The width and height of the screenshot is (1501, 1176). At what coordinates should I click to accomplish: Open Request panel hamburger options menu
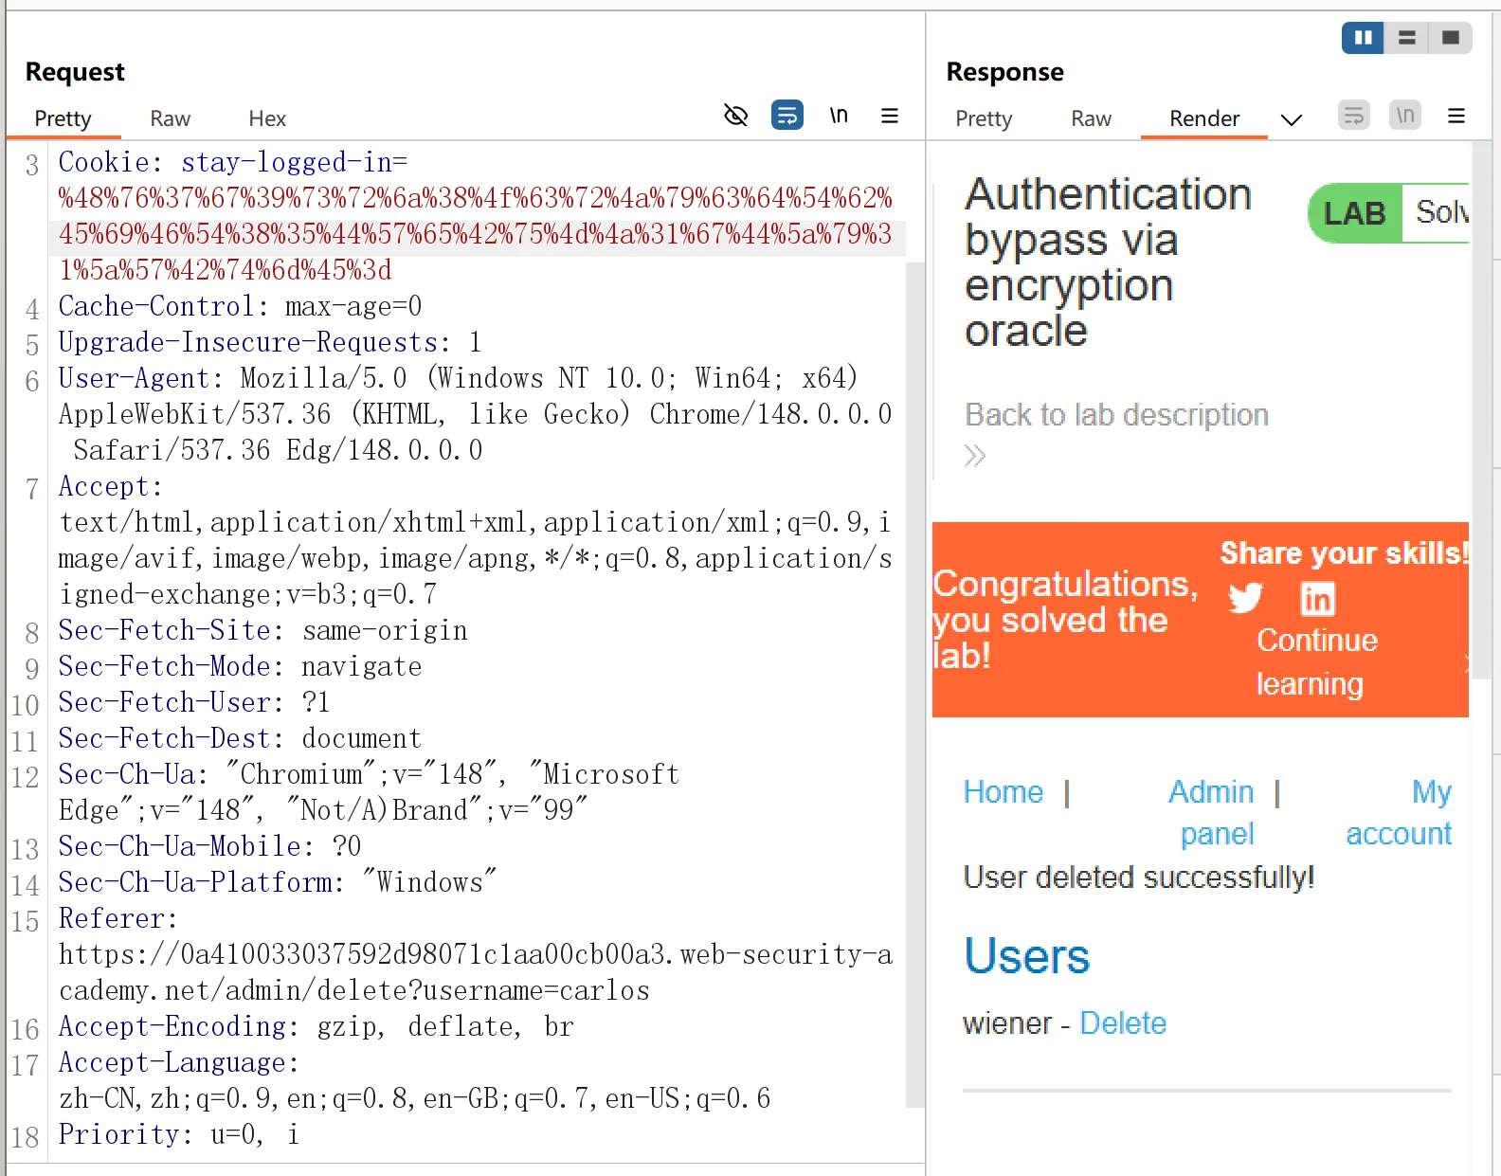889,116
